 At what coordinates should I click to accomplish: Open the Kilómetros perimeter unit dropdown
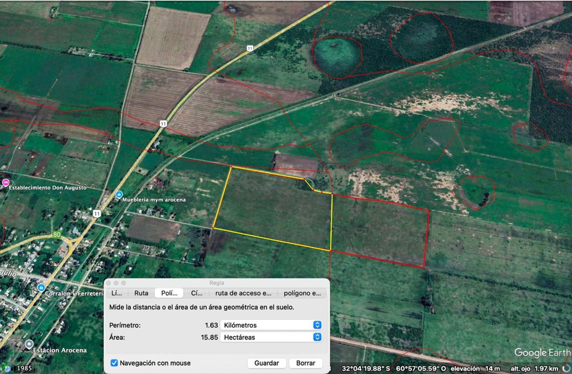271,325
